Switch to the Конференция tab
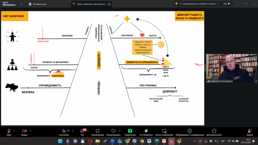Viewport: 258px width, 145px height. coord(37,4)
